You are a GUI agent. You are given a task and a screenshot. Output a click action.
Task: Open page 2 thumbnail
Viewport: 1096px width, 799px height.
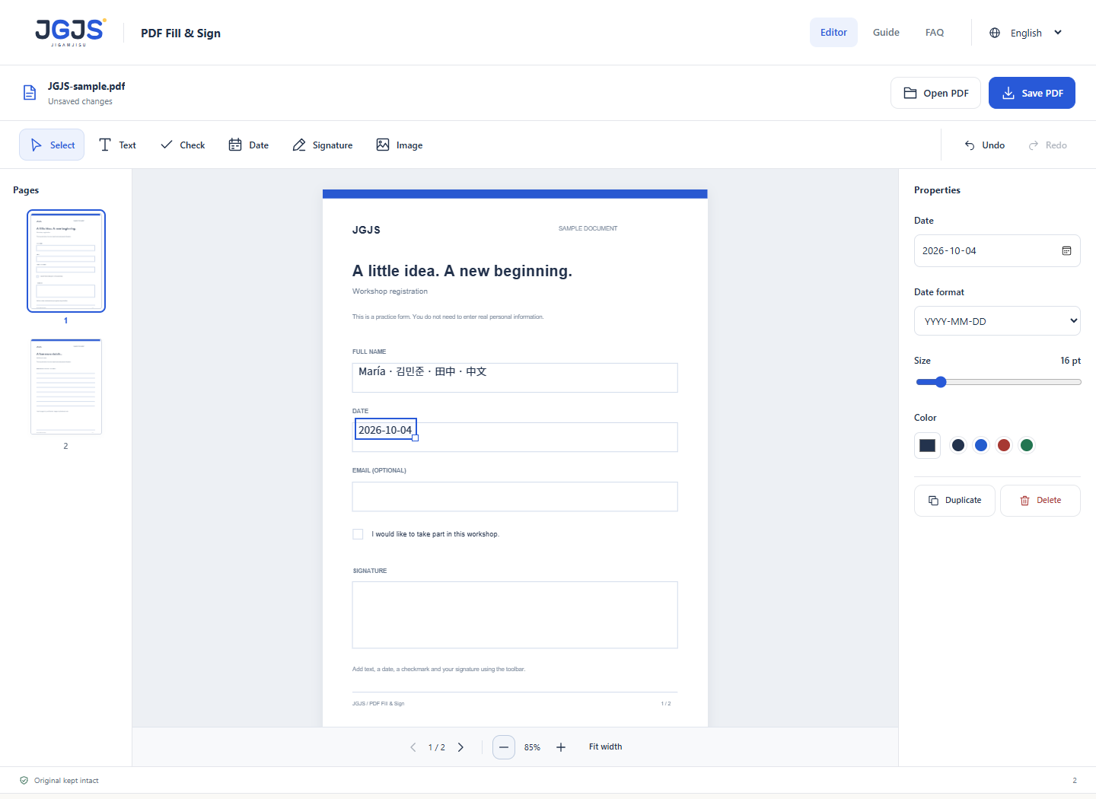(x=66, y=387)
